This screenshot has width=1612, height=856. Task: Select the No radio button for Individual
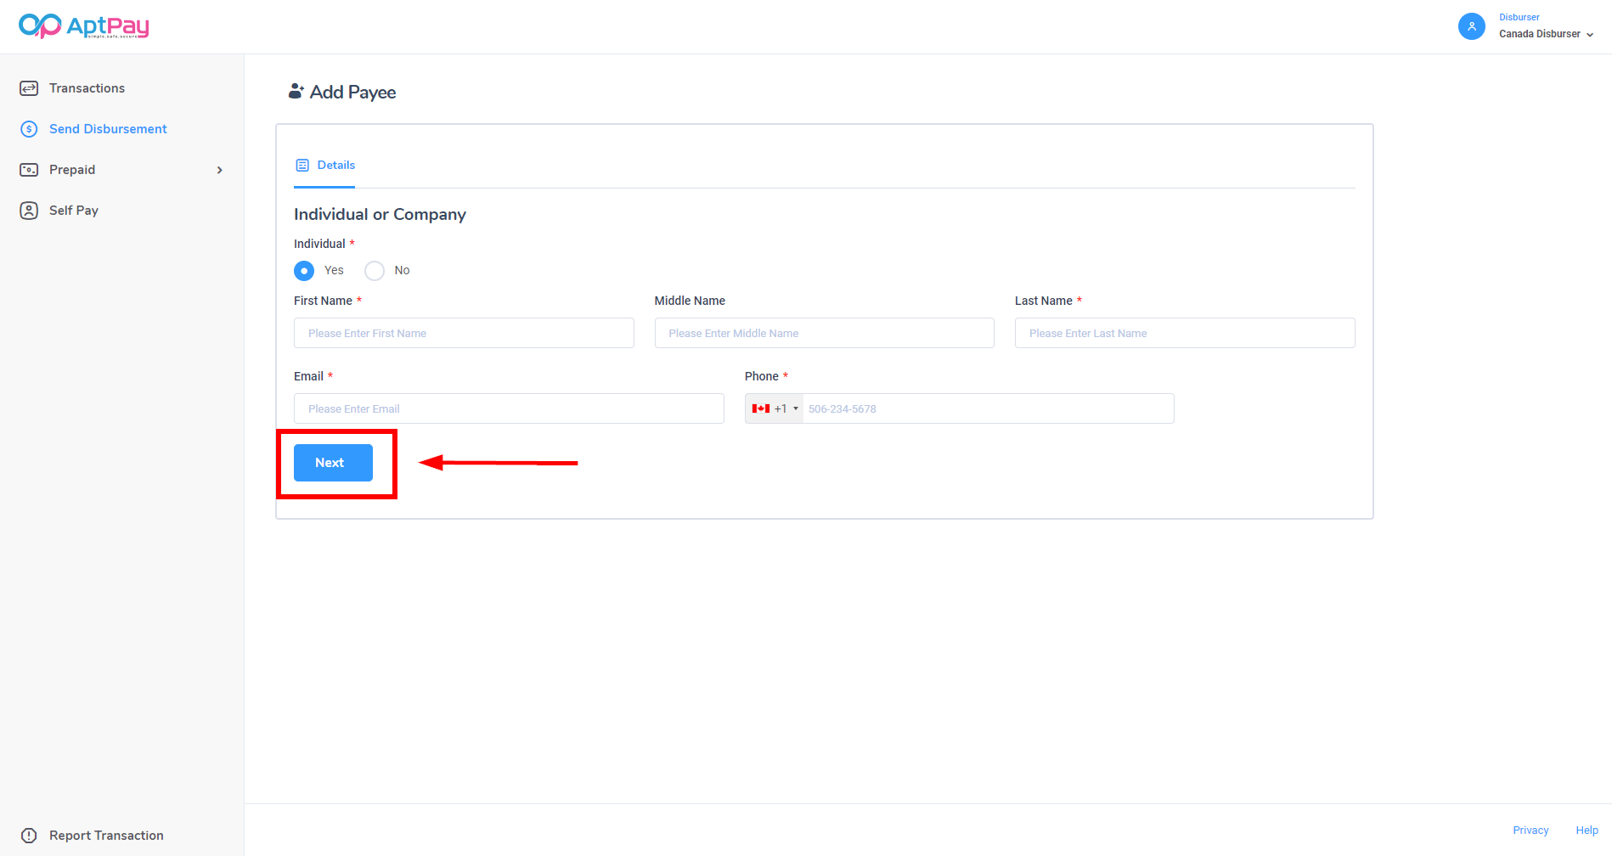pyautogui.click(x=375, y=271)
